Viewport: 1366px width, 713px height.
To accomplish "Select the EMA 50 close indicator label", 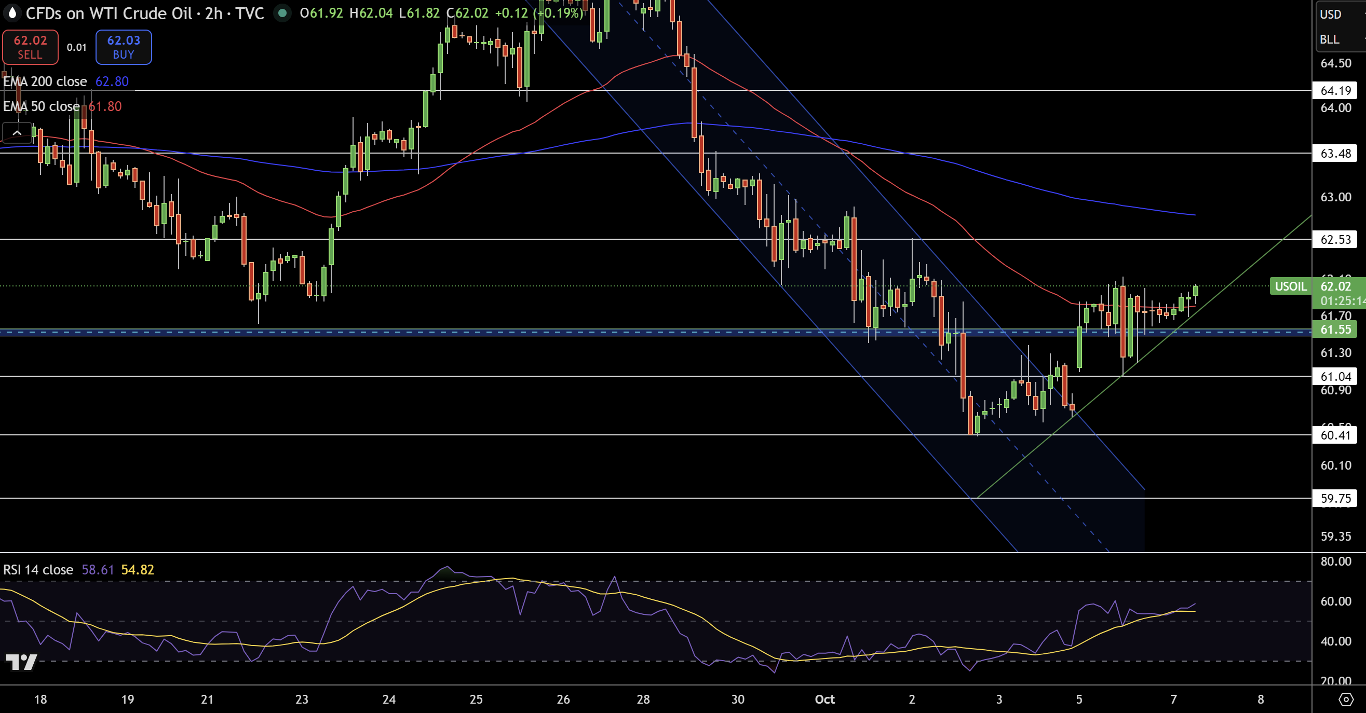I will click(42, 106).
